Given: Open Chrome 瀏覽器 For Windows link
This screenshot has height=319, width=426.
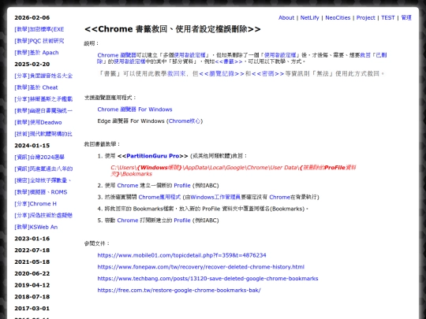Looking at the screenshot, I should 135,109.
